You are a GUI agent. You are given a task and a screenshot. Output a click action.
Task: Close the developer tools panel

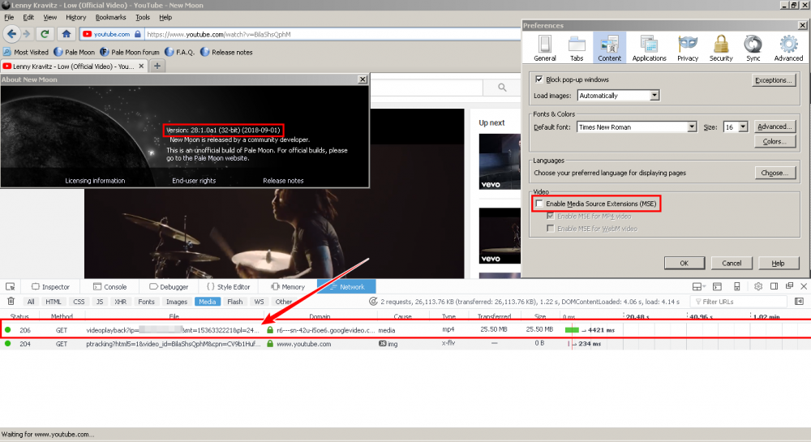[804, 286]
